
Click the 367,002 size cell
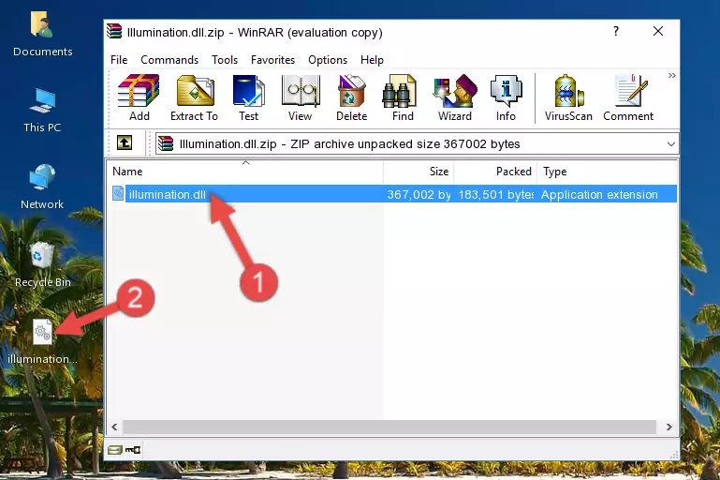(x=419, y=194)
